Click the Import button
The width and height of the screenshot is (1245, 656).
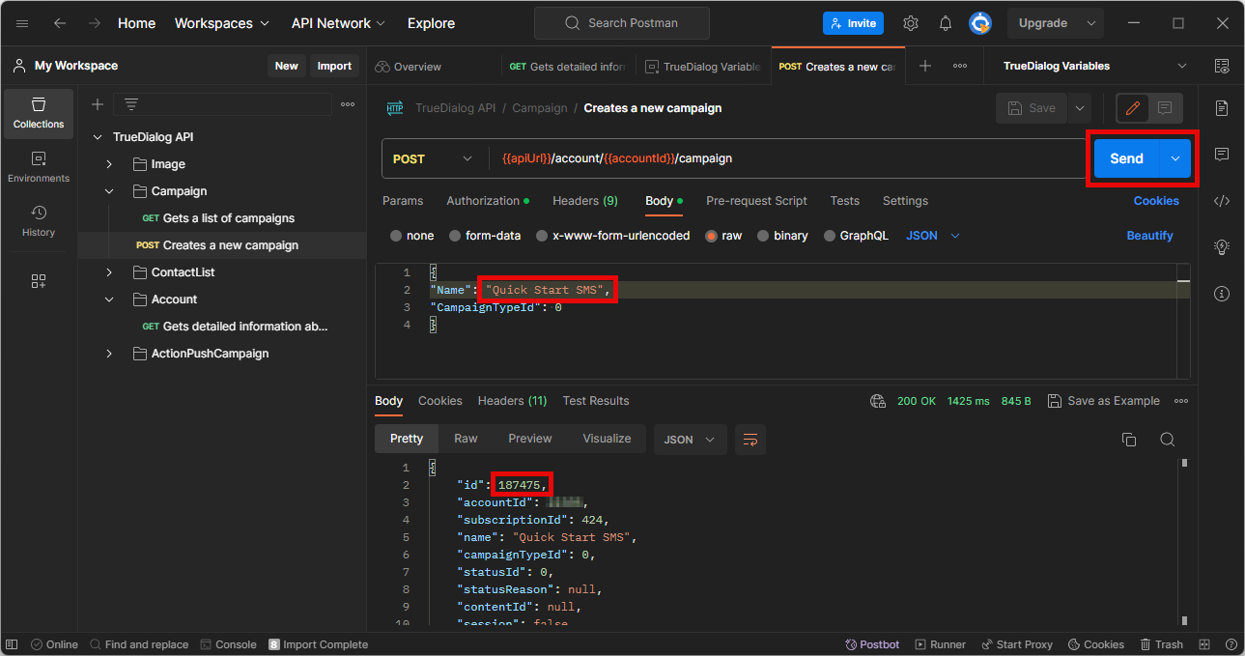[x=334, y=66]
